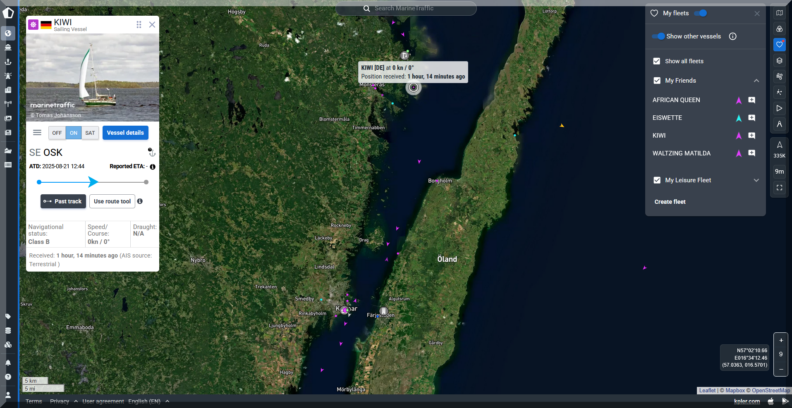Select the map layers stack icon

tap(779, 61)
